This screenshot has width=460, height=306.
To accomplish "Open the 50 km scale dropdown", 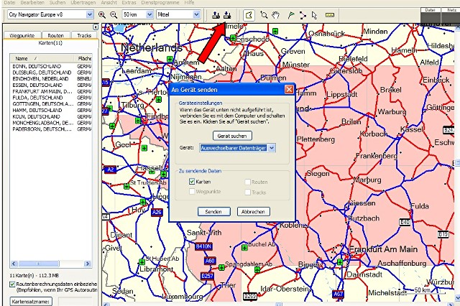I will coord(149,14).
